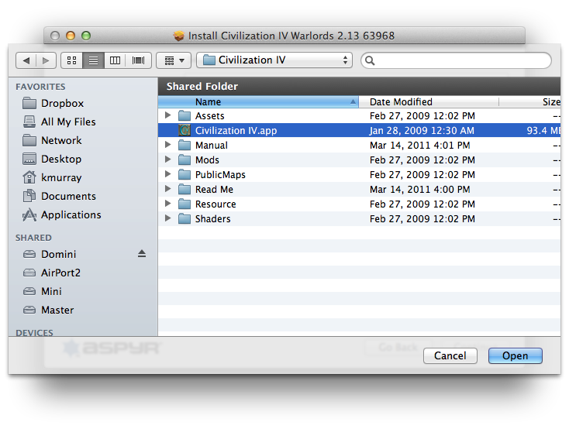
Task: Click the Cancel button
Action: [450, 355]
